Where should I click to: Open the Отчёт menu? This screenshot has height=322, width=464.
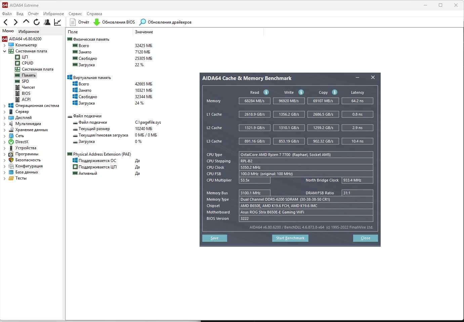[x=33, y=14]
